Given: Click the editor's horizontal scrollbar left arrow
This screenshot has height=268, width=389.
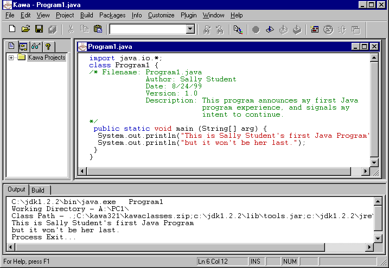Looking at the screenshot, I should [82, 171].
